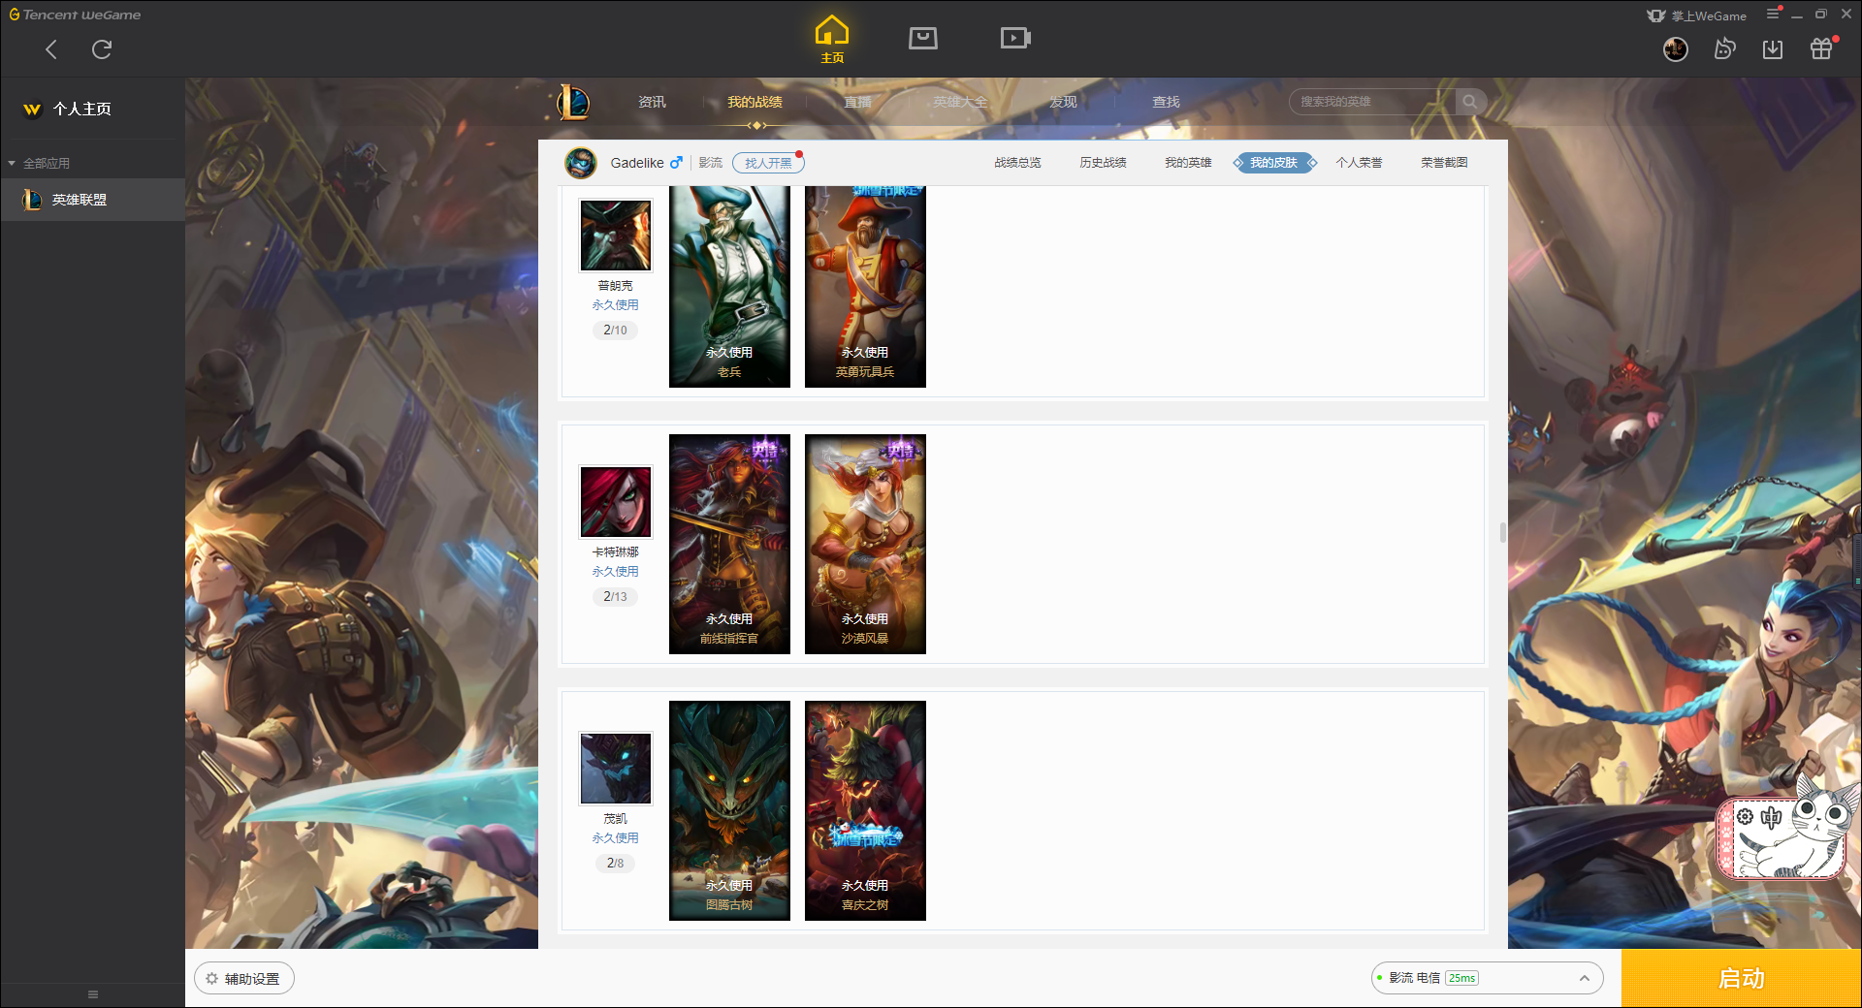The height and width of the screenshot is (1008, 1862).
Task: Refresh the page with the reload icon
Action: coord(102,49)
